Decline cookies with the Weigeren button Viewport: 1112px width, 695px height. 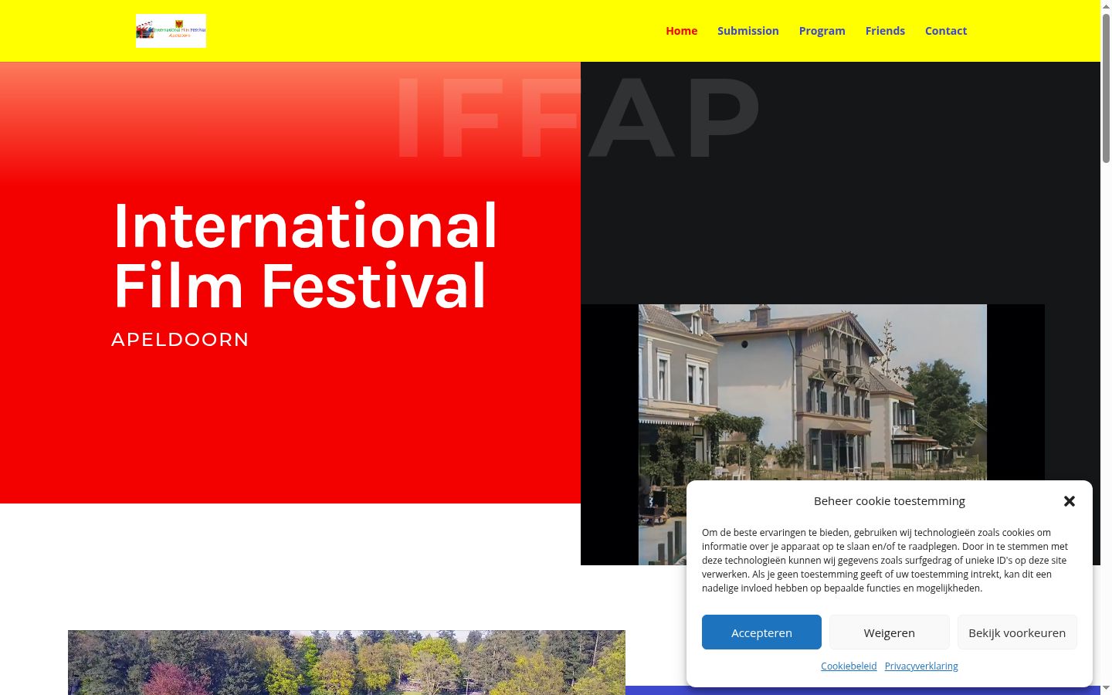[x=890, y=632]
